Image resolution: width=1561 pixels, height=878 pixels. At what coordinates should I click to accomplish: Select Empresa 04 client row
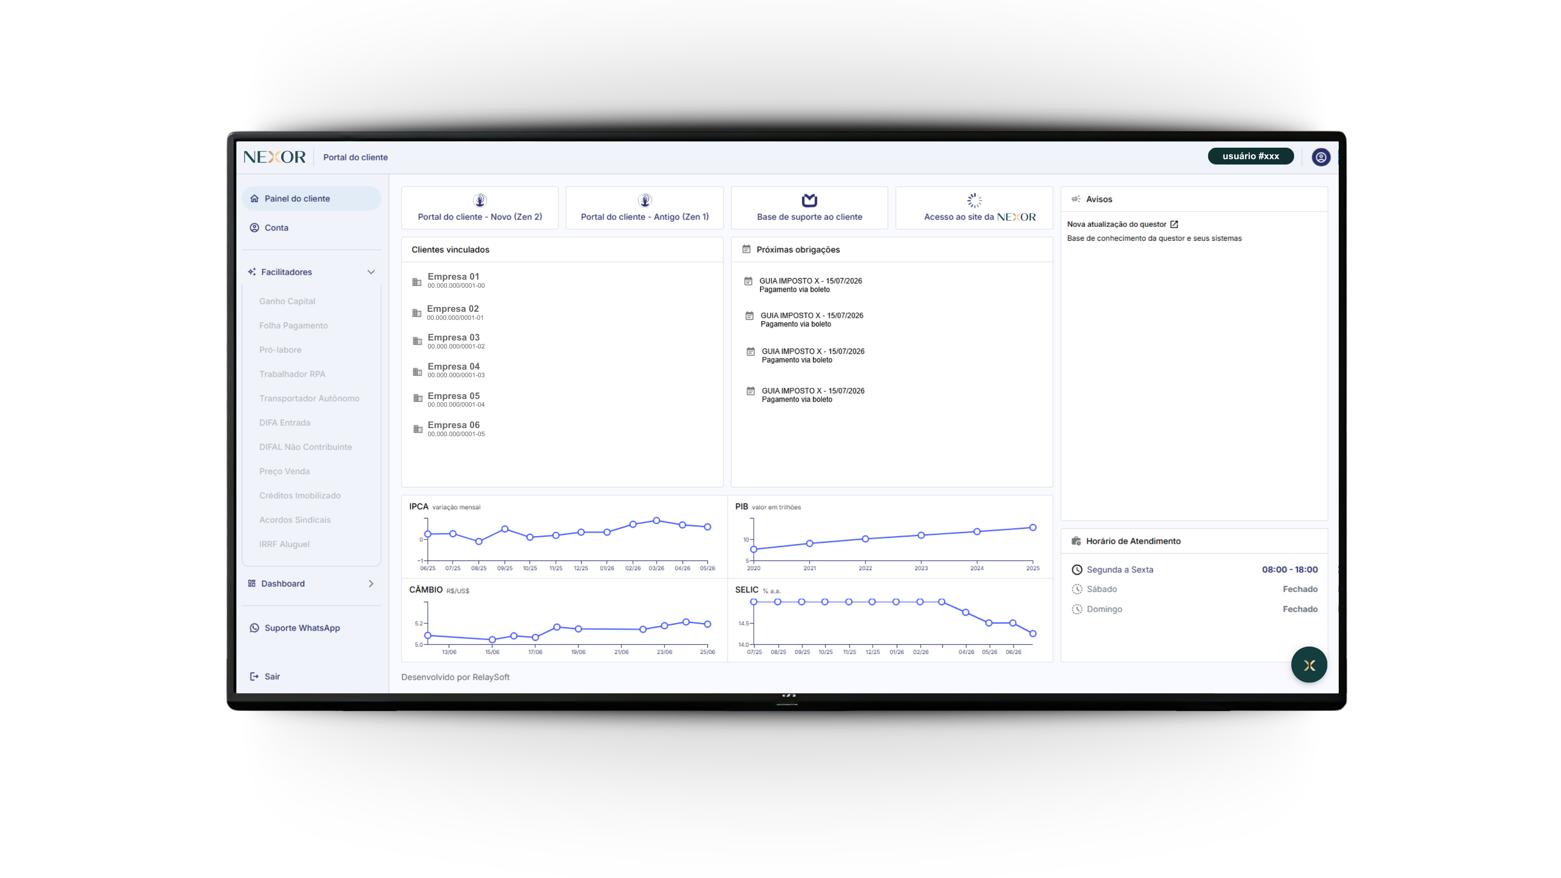[x=456, y=370]
